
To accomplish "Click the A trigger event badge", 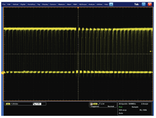I will click(91, 104).
